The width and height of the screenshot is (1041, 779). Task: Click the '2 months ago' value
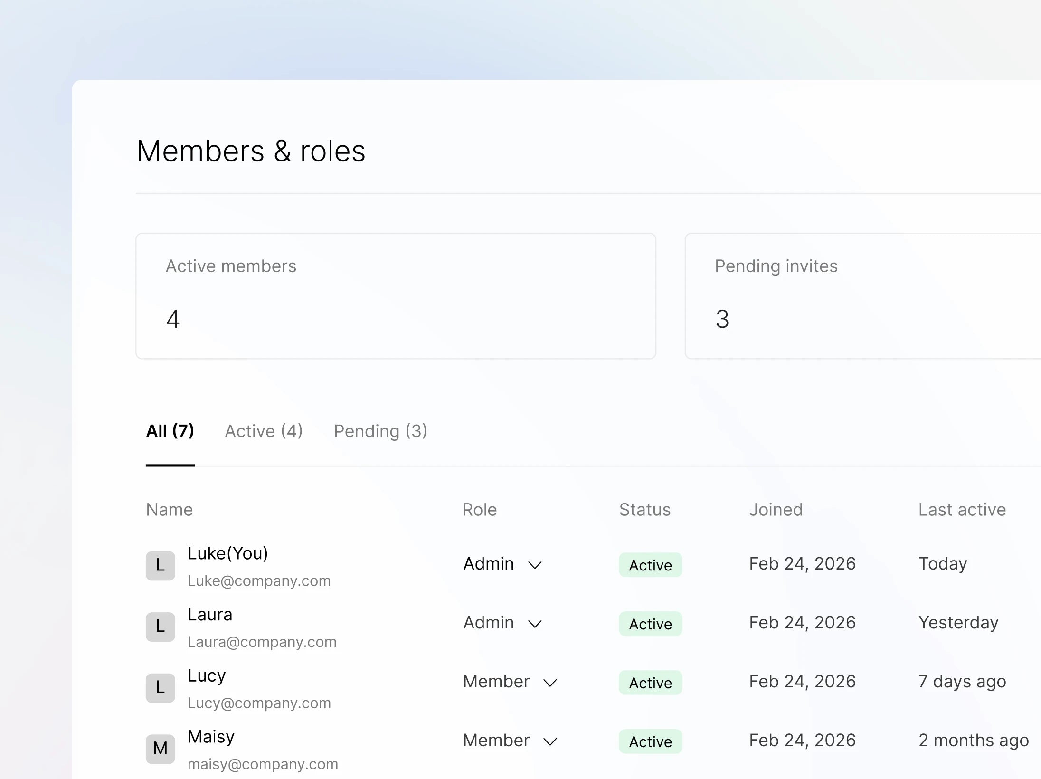pos(974,741)
